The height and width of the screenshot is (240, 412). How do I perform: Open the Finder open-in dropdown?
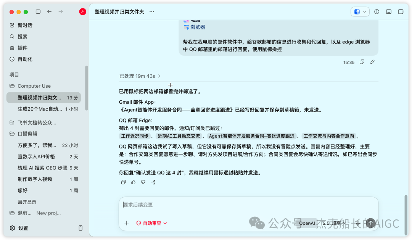coord(360,11)
